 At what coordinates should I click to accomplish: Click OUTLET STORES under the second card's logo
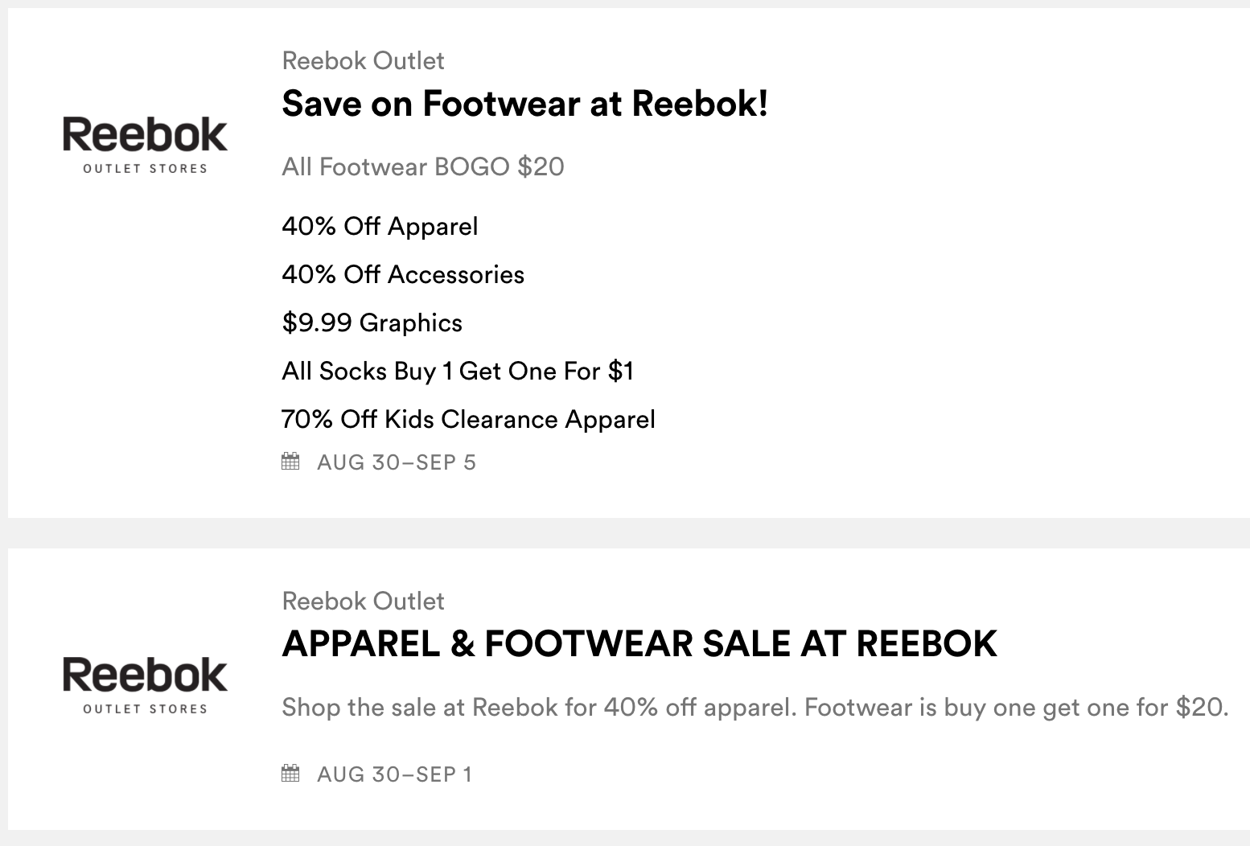146,709
